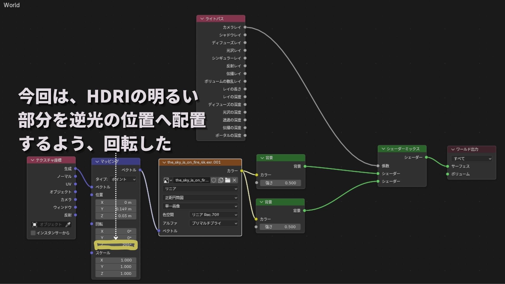Viewport: 505px width, 284px height.
Task: Adjust 強さ 0.500 in the lower 背景 node
Action: 280,227
